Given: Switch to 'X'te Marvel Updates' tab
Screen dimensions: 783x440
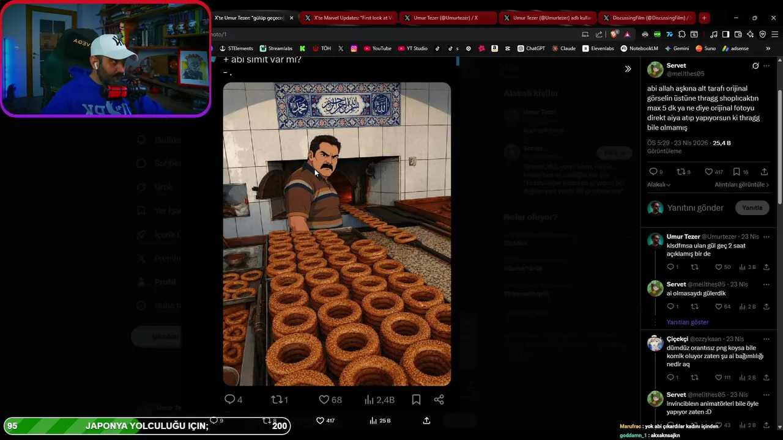Looking at the screenshot, I should (x=349, y=18).
